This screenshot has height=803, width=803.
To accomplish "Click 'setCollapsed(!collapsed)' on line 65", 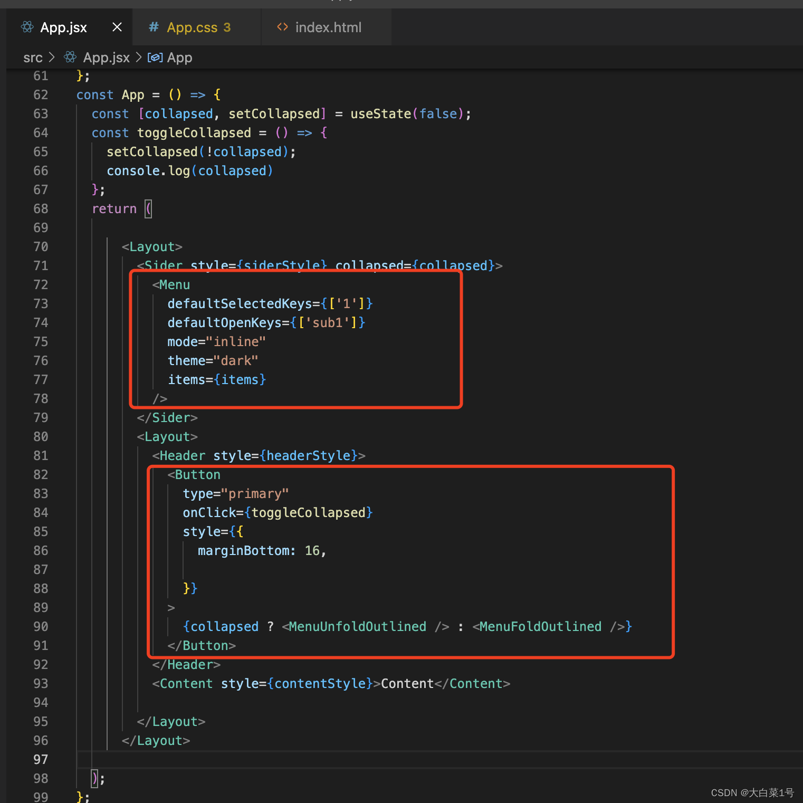I will click(x=198, y=152).
